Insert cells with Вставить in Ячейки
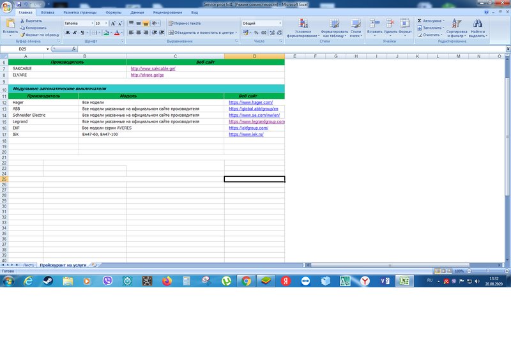This screenshot has width=511, height=355. [374, 27]
